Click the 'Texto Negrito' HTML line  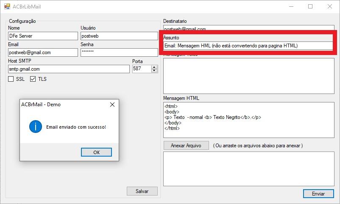[x=213, y=117]
